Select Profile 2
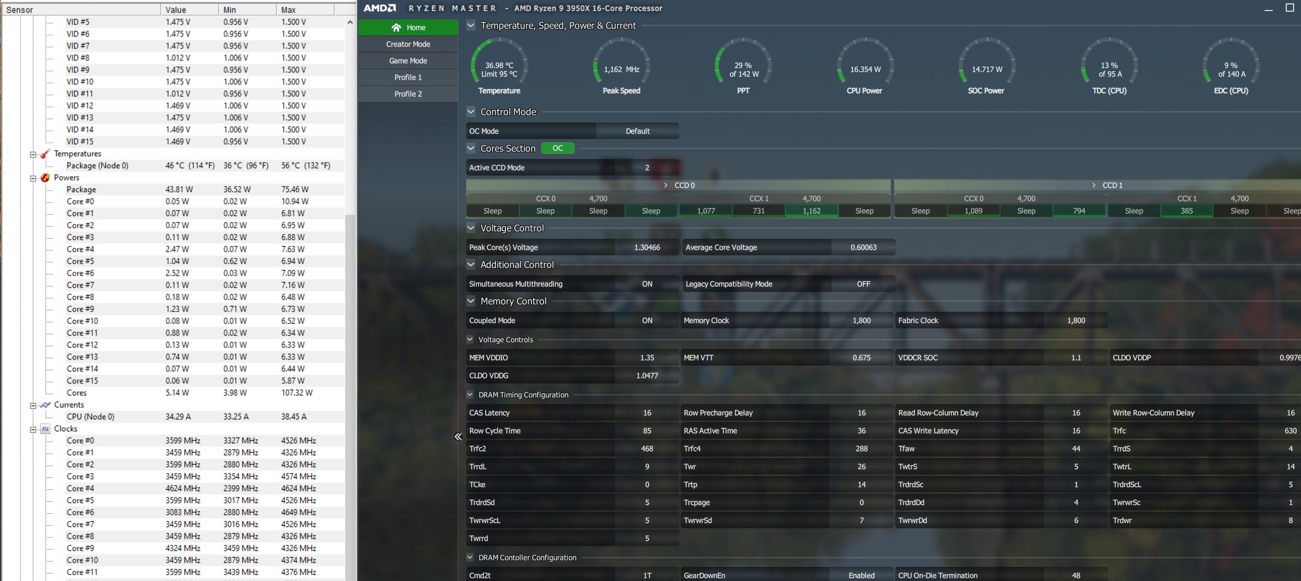Screen dimensions: 1301x581 tap(408, 94)
